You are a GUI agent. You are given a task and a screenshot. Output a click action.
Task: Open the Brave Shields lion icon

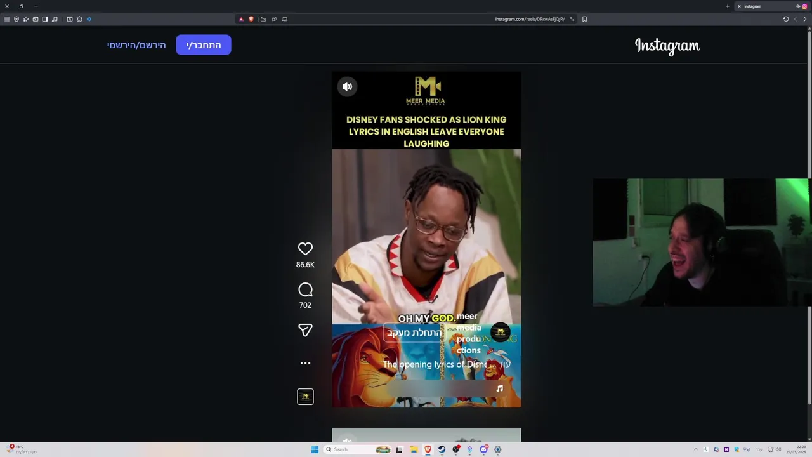click(x=251, y=19)
